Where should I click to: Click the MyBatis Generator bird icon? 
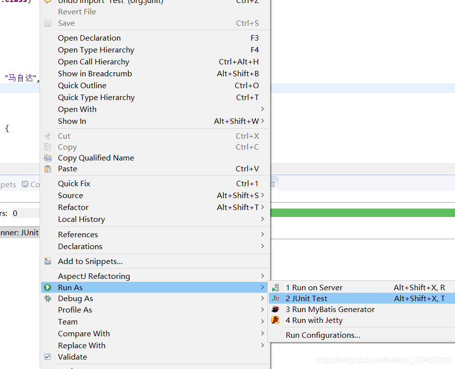pyautogui.click(x=275, y=310)
